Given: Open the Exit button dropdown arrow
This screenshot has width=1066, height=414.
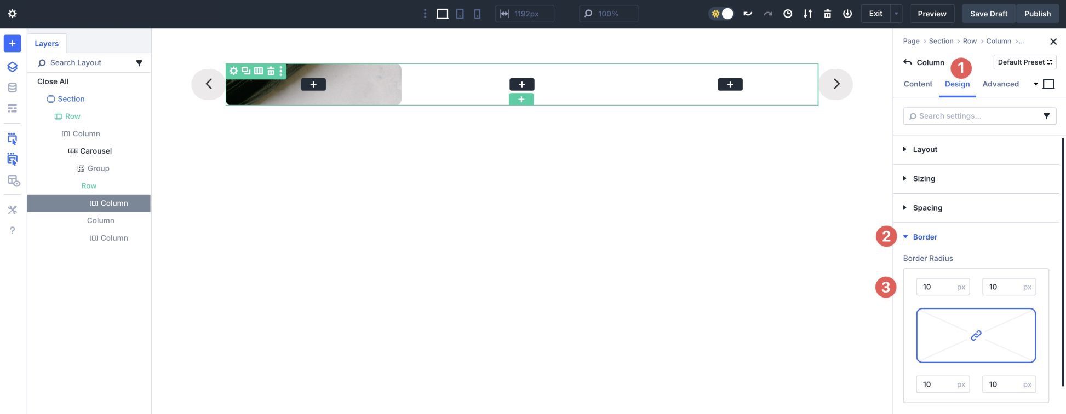Looking at the screenshot, I should coord(896,14).
